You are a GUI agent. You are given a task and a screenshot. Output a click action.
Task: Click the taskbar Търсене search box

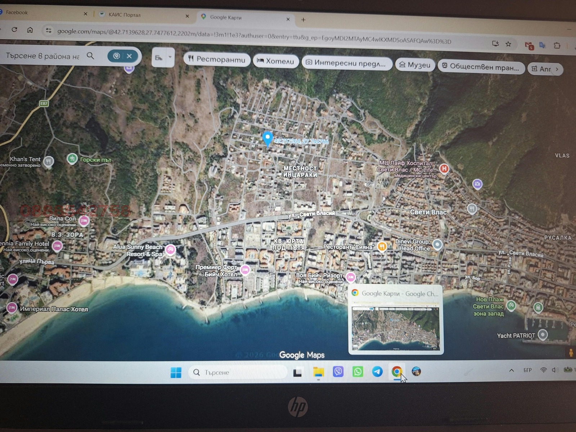point(238,372)
